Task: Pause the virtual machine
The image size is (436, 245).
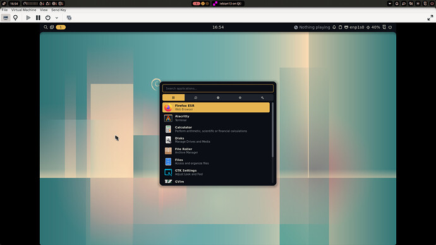Action: [38, 18]
